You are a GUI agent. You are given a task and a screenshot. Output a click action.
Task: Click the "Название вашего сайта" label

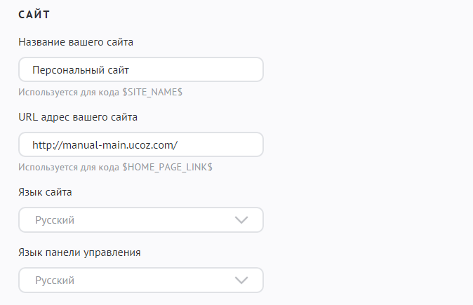tap(76, 41)
